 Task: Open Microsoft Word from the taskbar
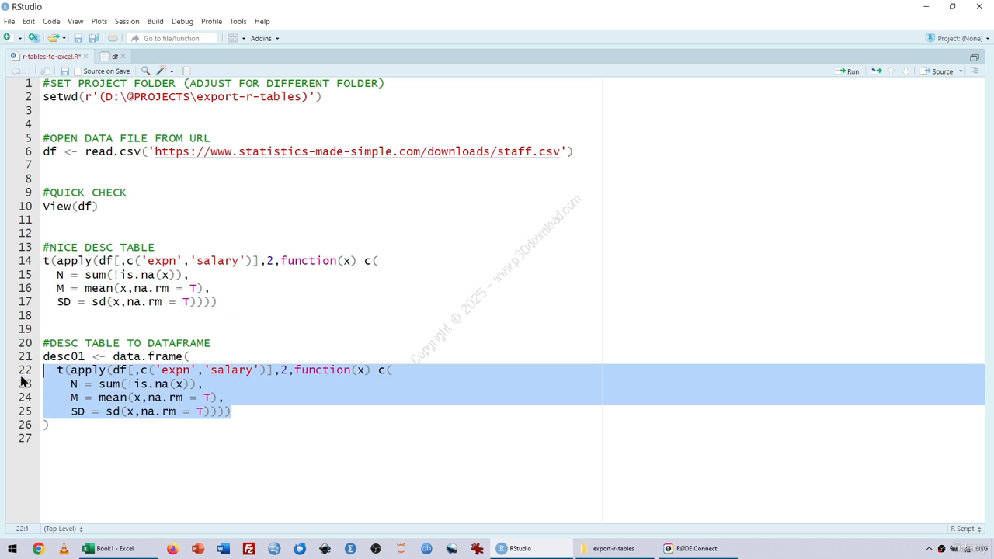224,549
